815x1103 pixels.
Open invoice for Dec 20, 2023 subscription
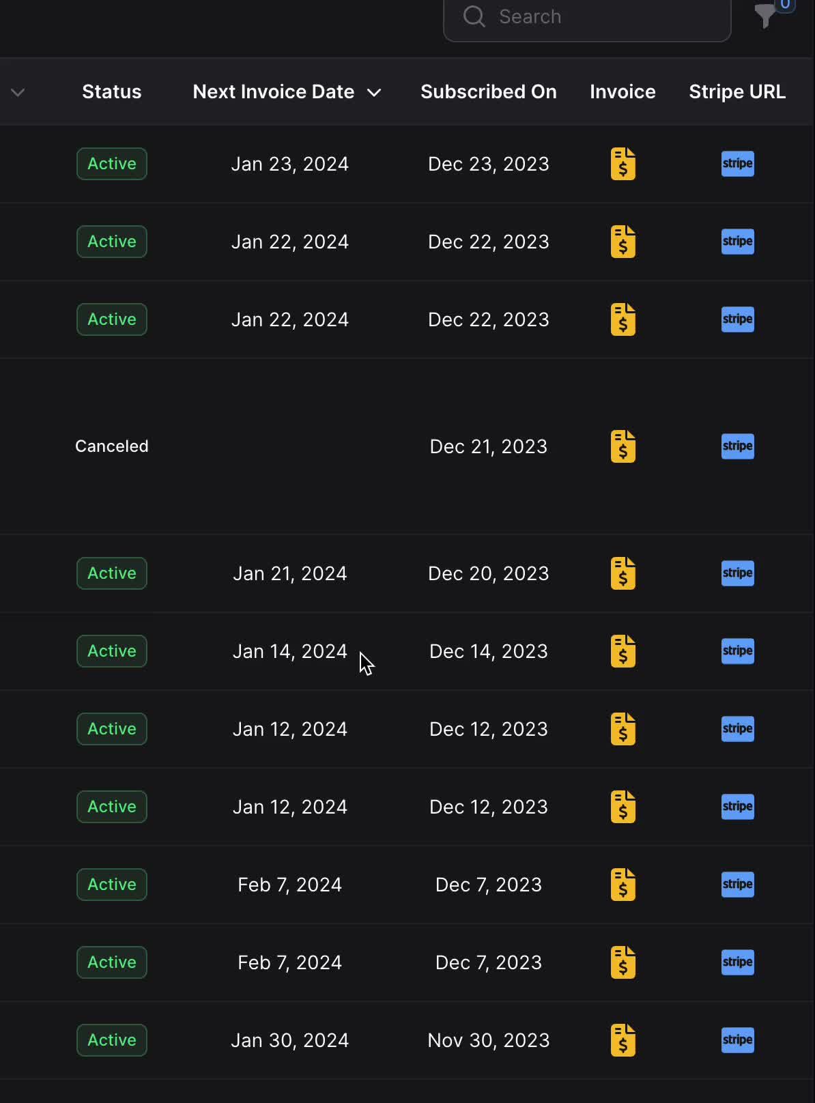tap(623, 573)
